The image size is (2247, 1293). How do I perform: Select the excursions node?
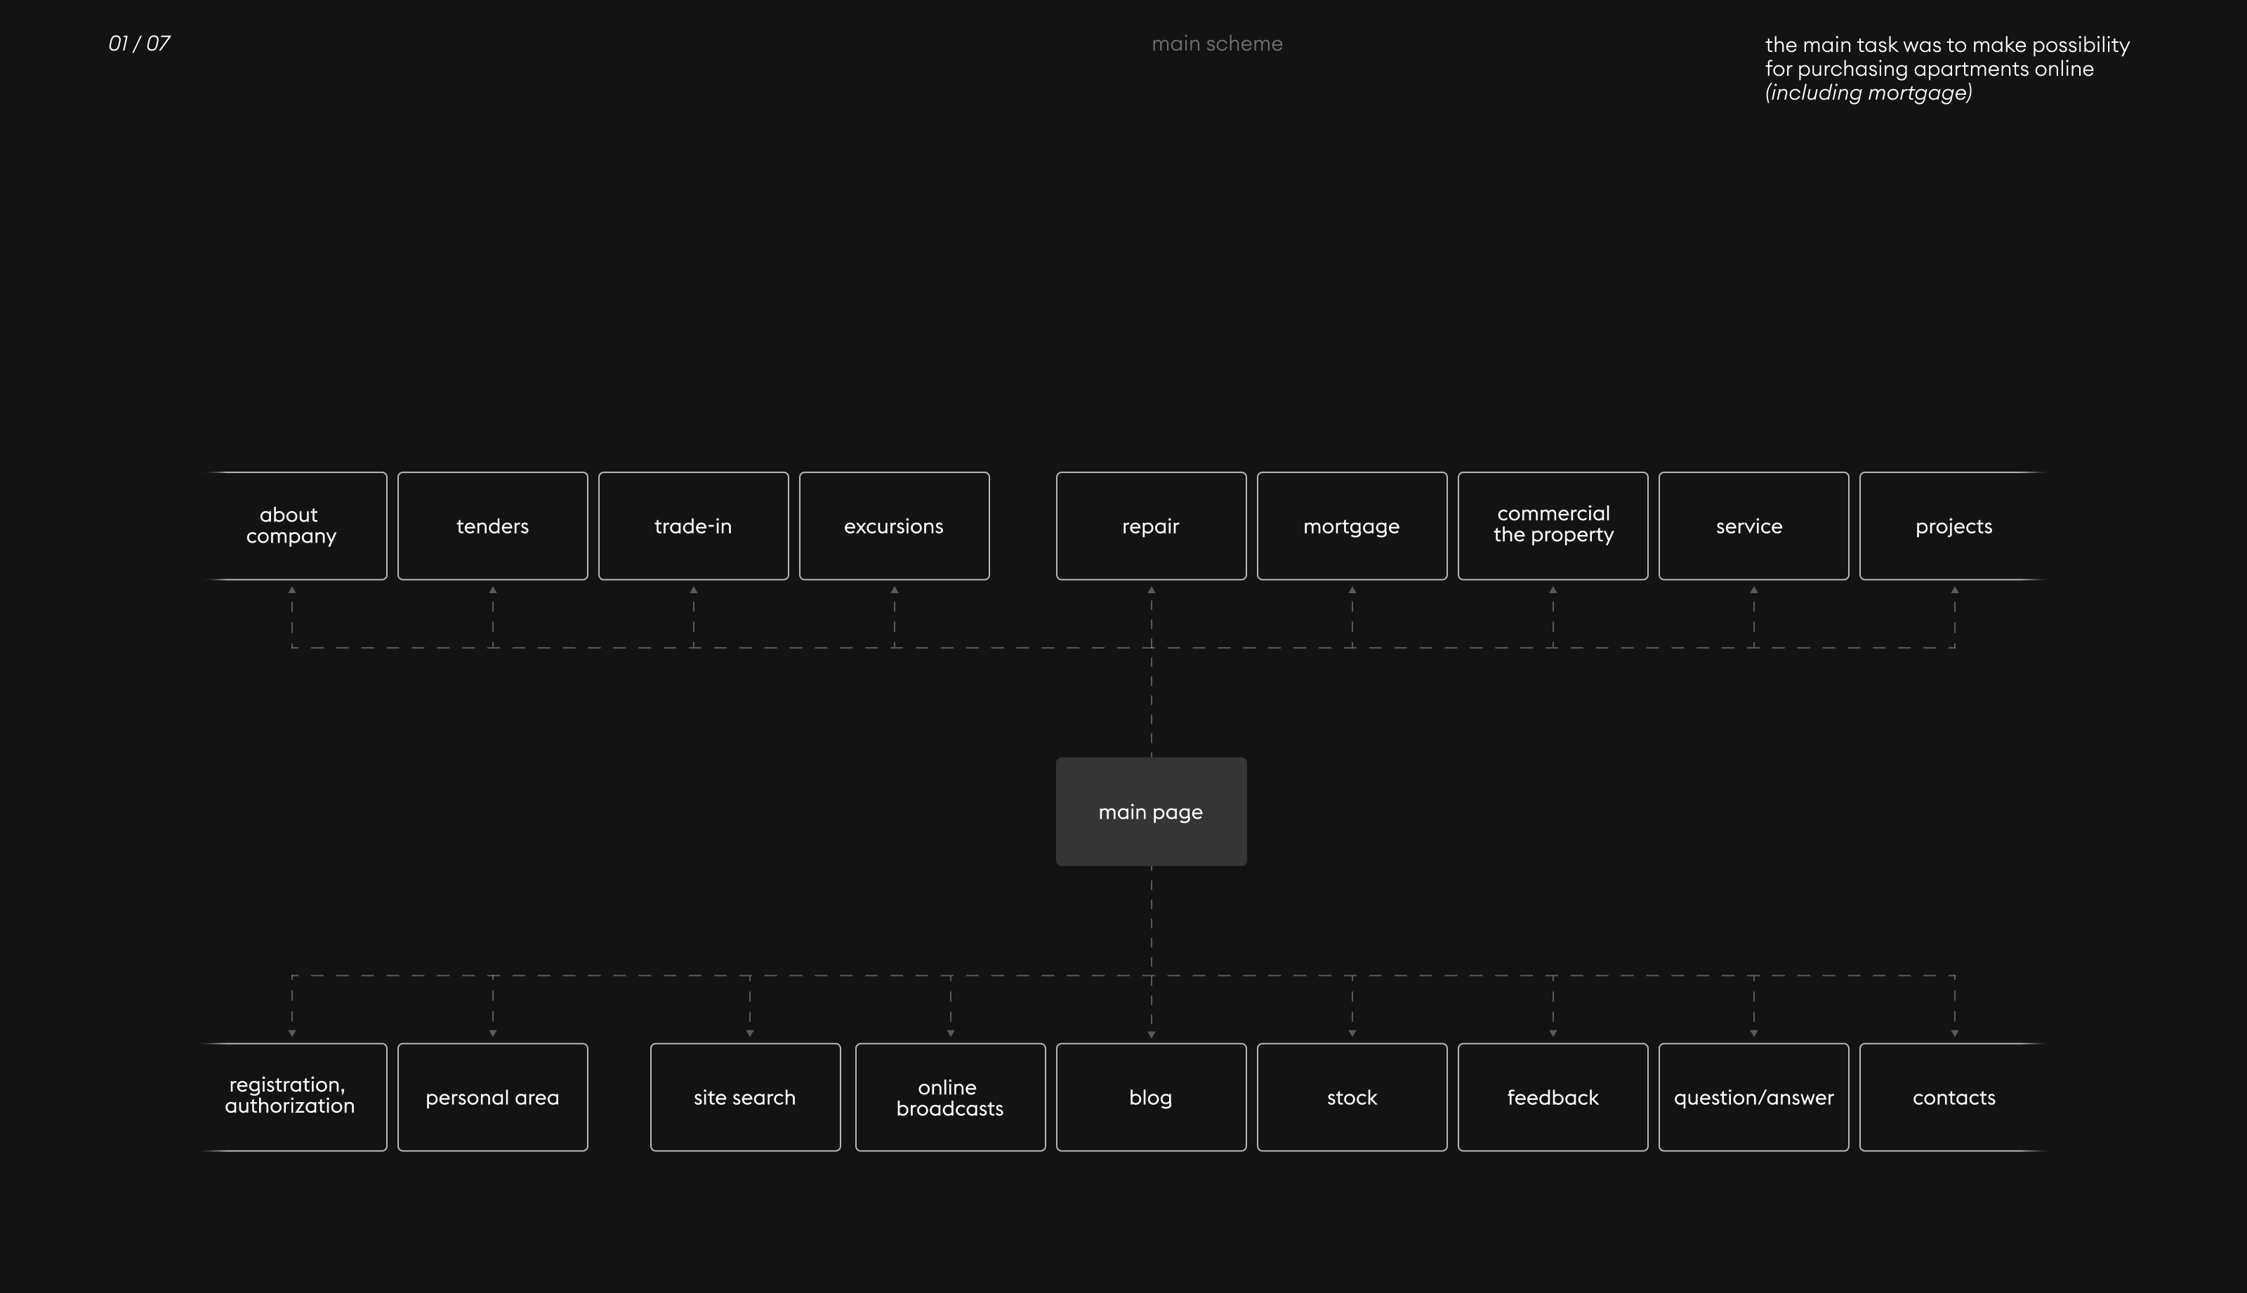tap(893, 526)
